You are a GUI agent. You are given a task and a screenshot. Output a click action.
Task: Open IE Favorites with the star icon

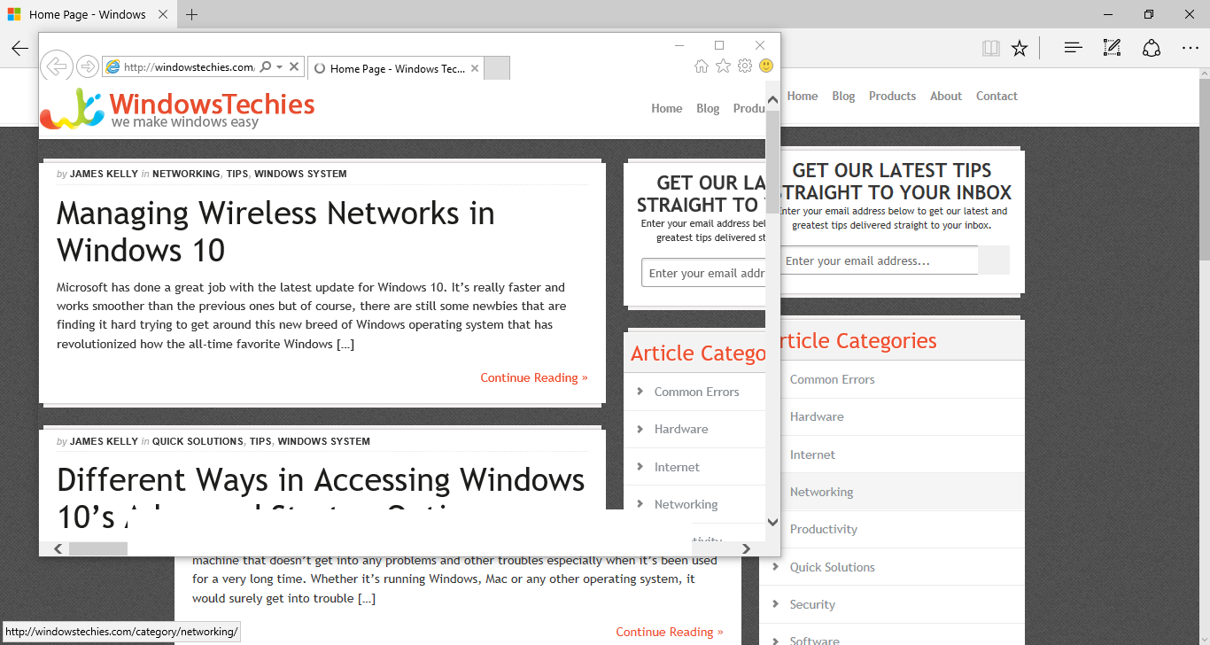[x=723, y=66]
